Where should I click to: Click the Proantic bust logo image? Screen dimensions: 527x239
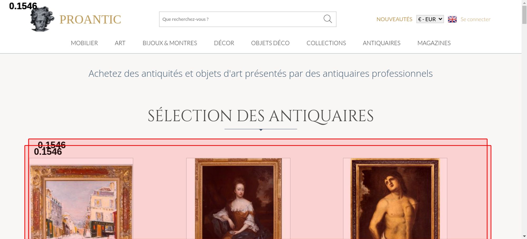[x=42, y=19]
